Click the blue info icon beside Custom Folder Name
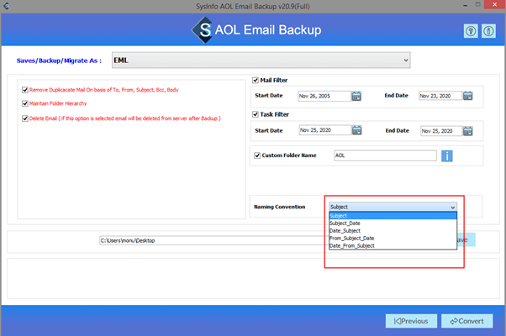 [x=447, y=155]
